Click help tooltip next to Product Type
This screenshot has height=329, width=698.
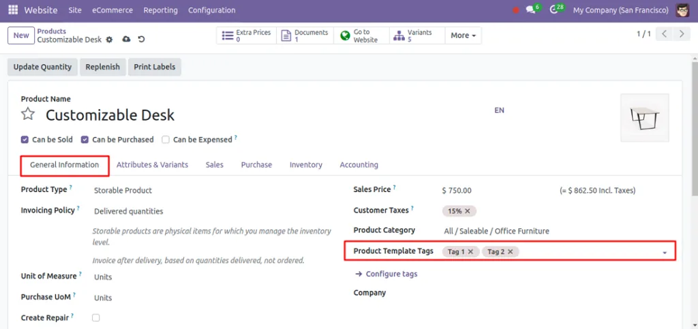[71, 187]
